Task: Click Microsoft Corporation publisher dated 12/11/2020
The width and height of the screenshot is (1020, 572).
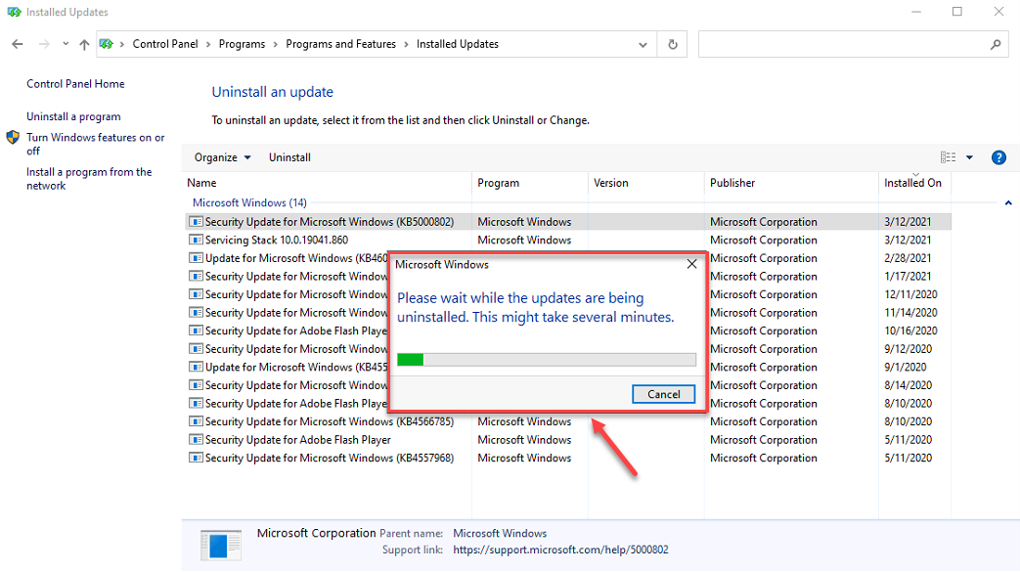Action: click(764, 294)
